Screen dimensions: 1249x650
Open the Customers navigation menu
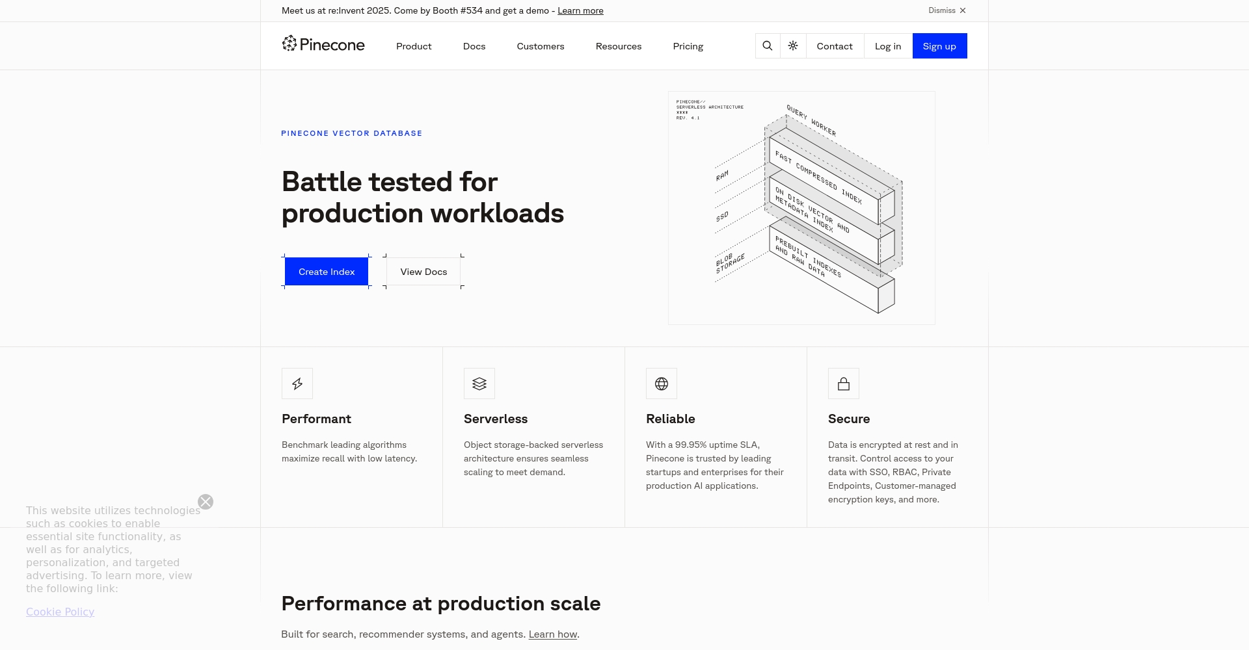[541, 46]
